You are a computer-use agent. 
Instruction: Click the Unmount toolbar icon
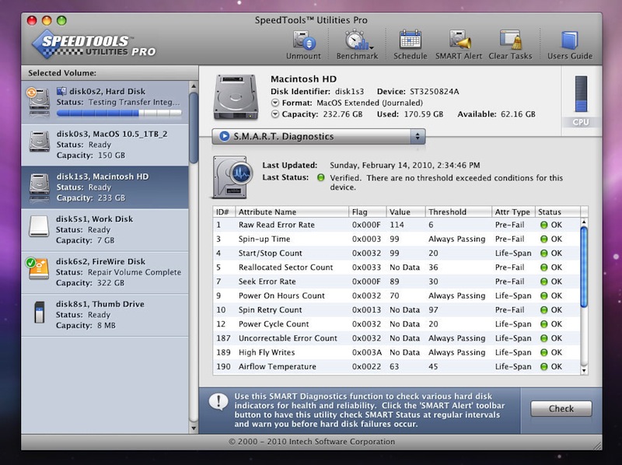pyautogui.click(x=302, y=40)
